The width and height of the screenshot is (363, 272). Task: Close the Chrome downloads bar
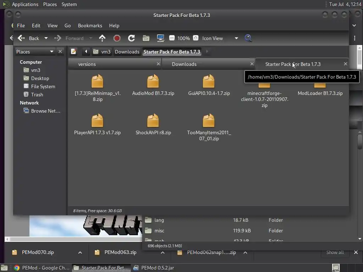356,252
